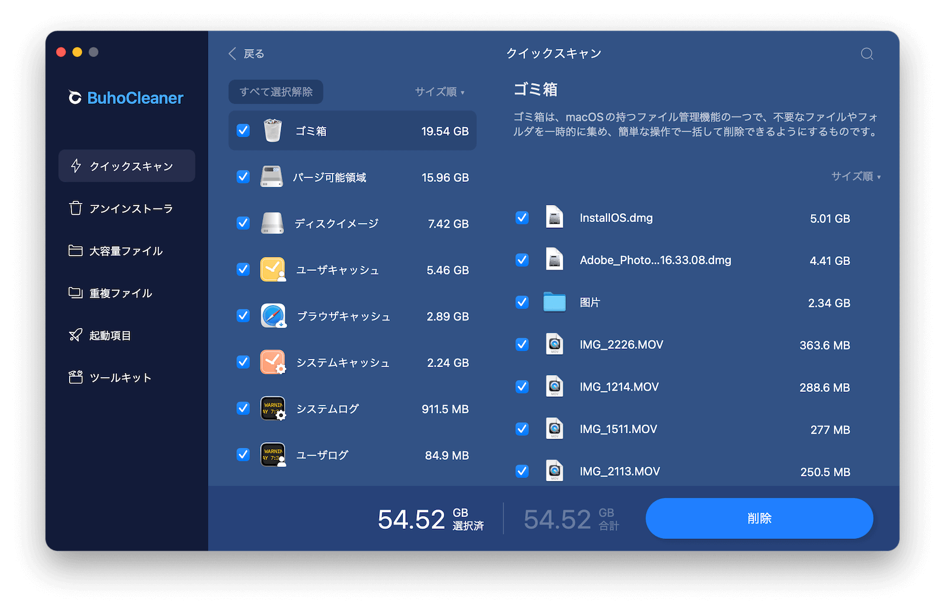This screenshot has height=611, width=945.
Task: Open 大容量ファイル in the sidebar
Action: (x=127, y=251)
